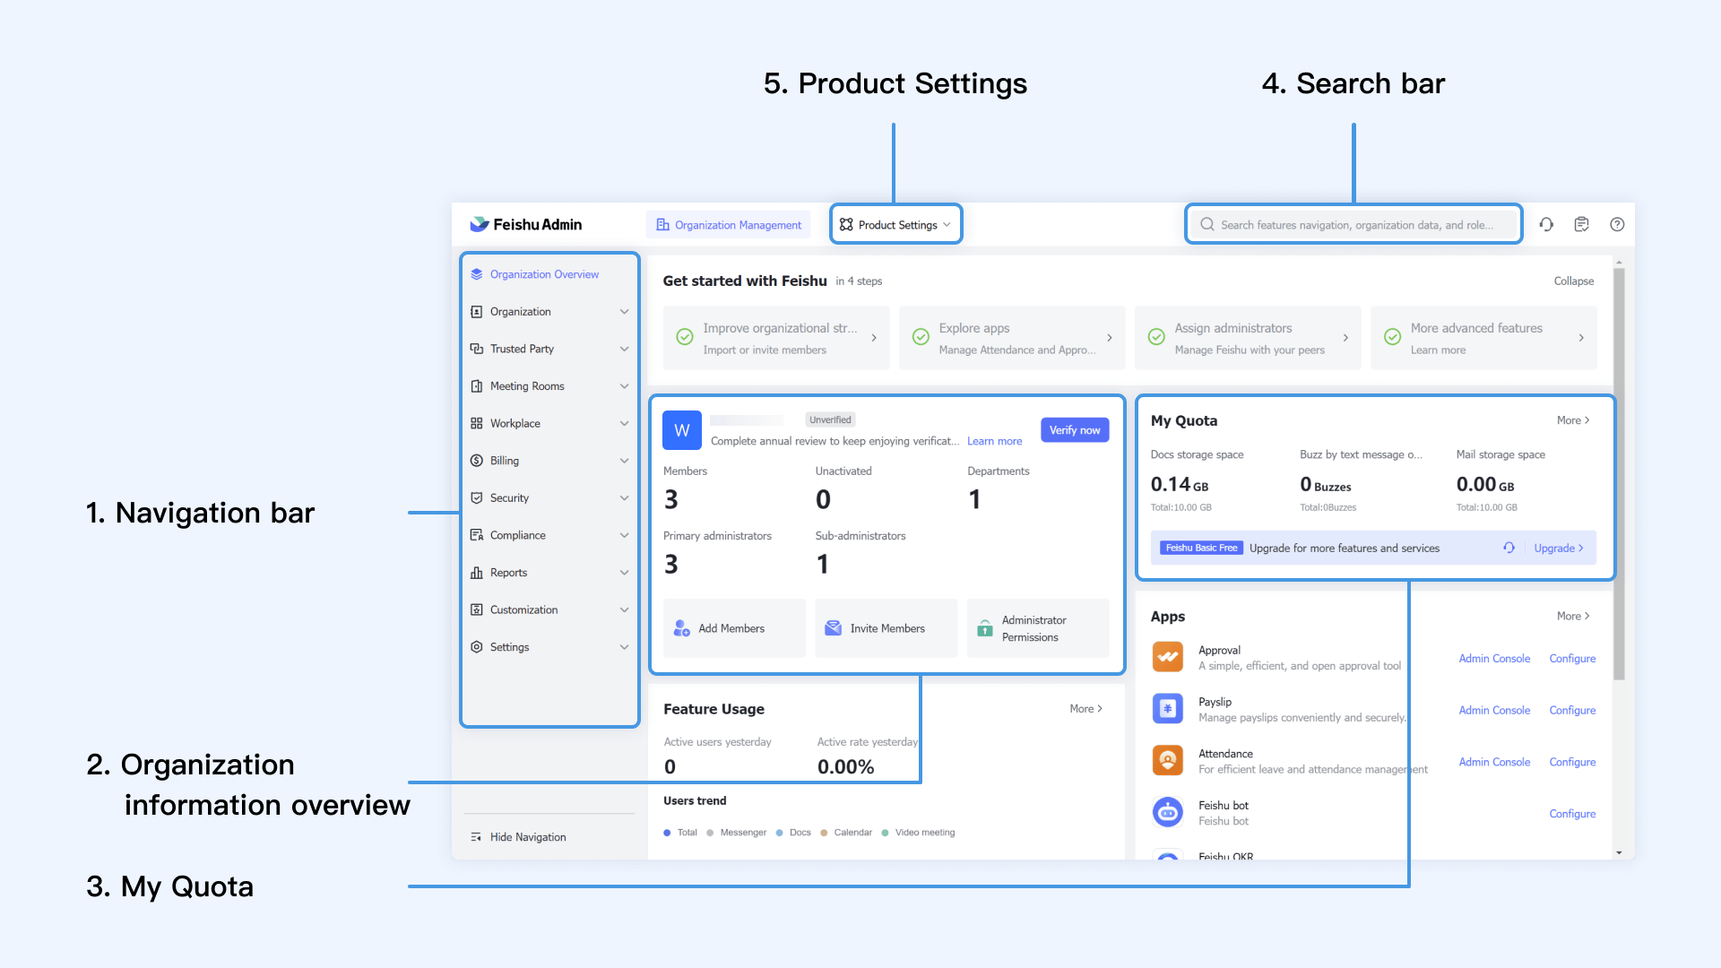Click the headset support icon in header
This screenshot has width=1721, height=968.
1546,225
